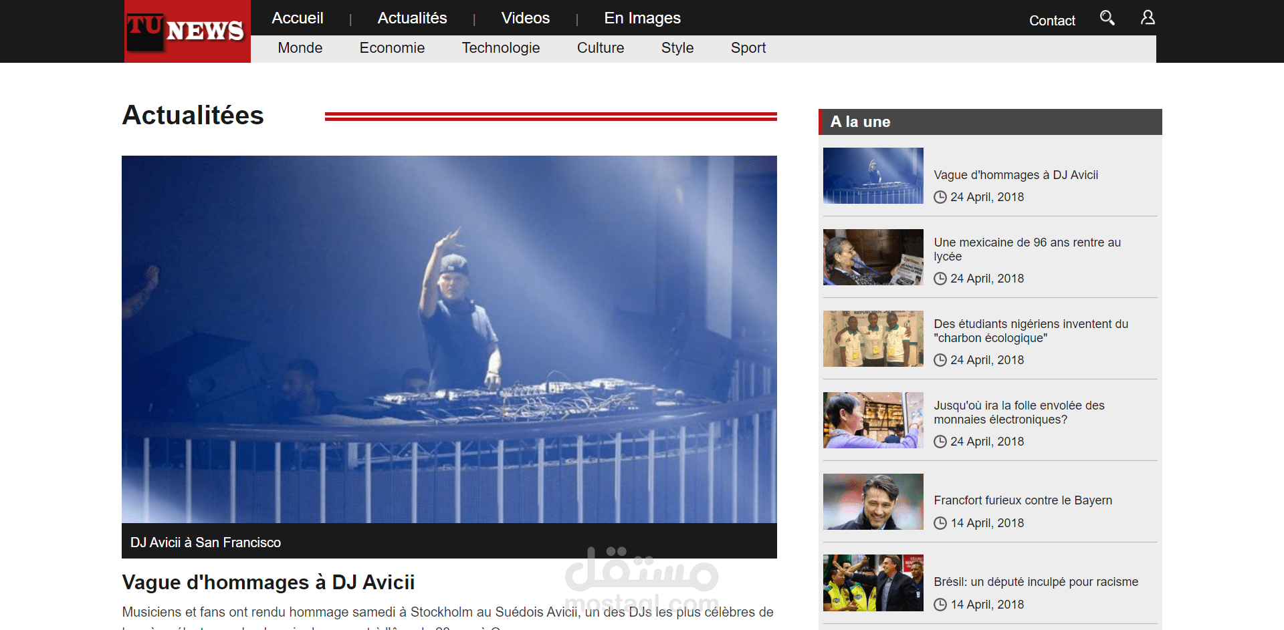Image resolution: width=1284 pixels, height=630 pixels.
Task: Select the Economie category
Action: 392,48
